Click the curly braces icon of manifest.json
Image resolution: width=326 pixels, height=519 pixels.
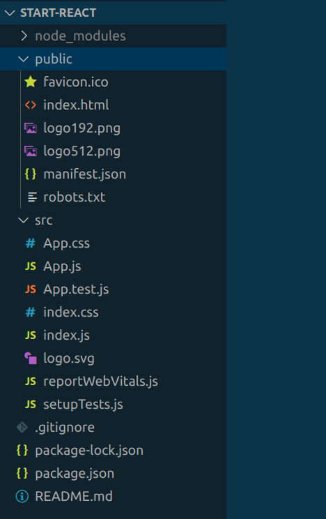(31, 174)
